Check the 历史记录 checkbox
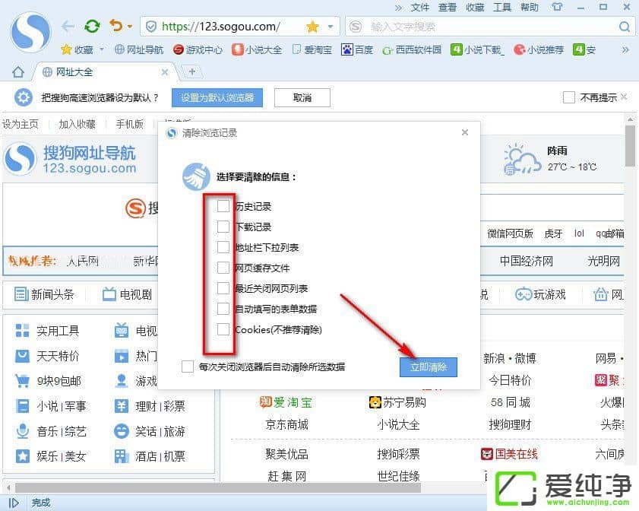Screen dimensions: 639x511 [x=223, y=206]
